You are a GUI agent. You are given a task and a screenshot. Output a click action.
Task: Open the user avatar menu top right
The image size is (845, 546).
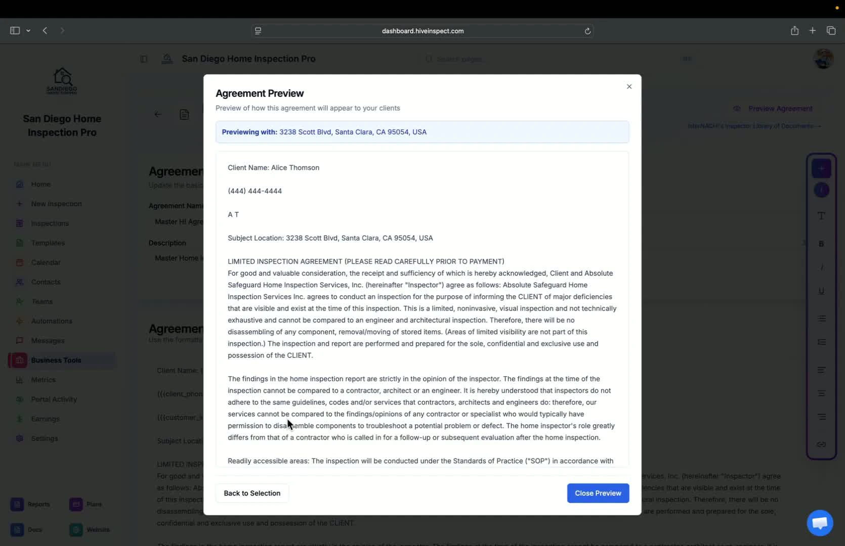pyautogui.click(x=823, y=59)
